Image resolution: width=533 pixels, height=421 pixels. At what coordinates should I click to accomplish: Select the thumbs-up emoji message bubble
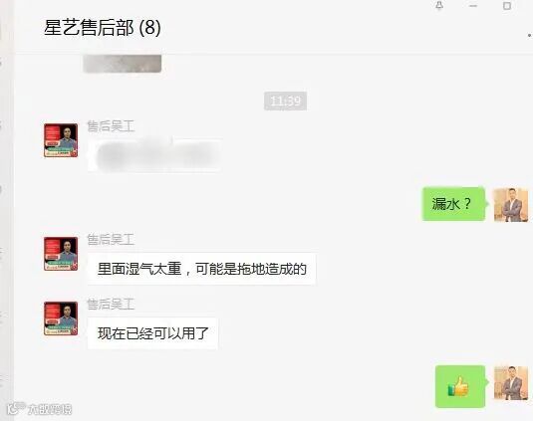click(460, 386)
